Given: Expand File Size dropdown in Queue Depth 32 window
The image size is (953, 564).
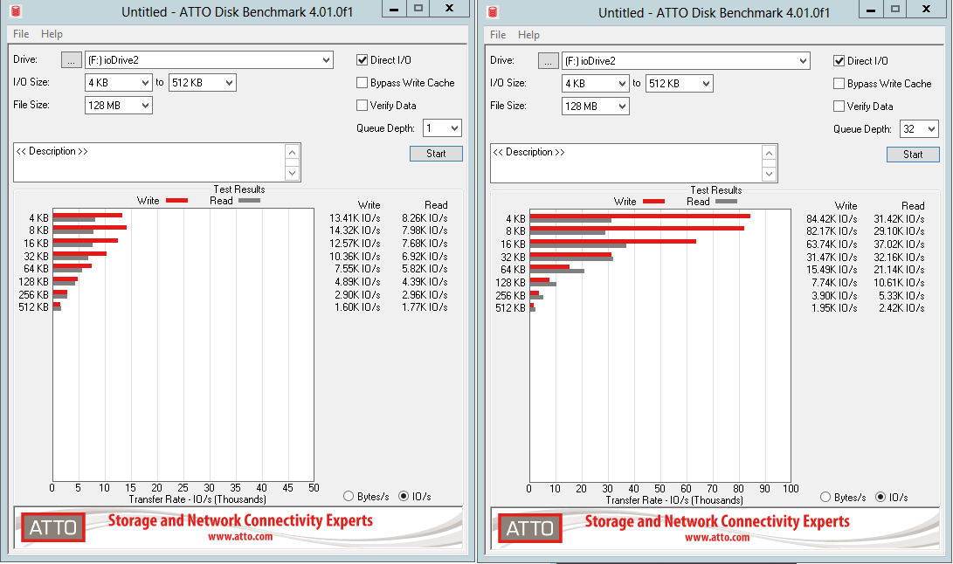Looking at the screenshot, I should click(x=622, y=107).
